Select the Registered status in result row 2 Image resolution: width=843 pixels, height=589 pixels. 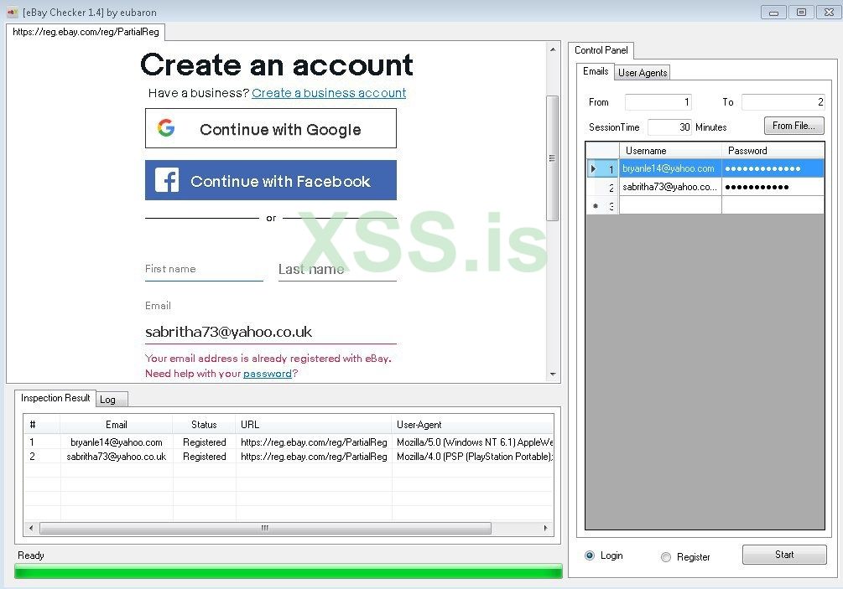coord(205,457)
